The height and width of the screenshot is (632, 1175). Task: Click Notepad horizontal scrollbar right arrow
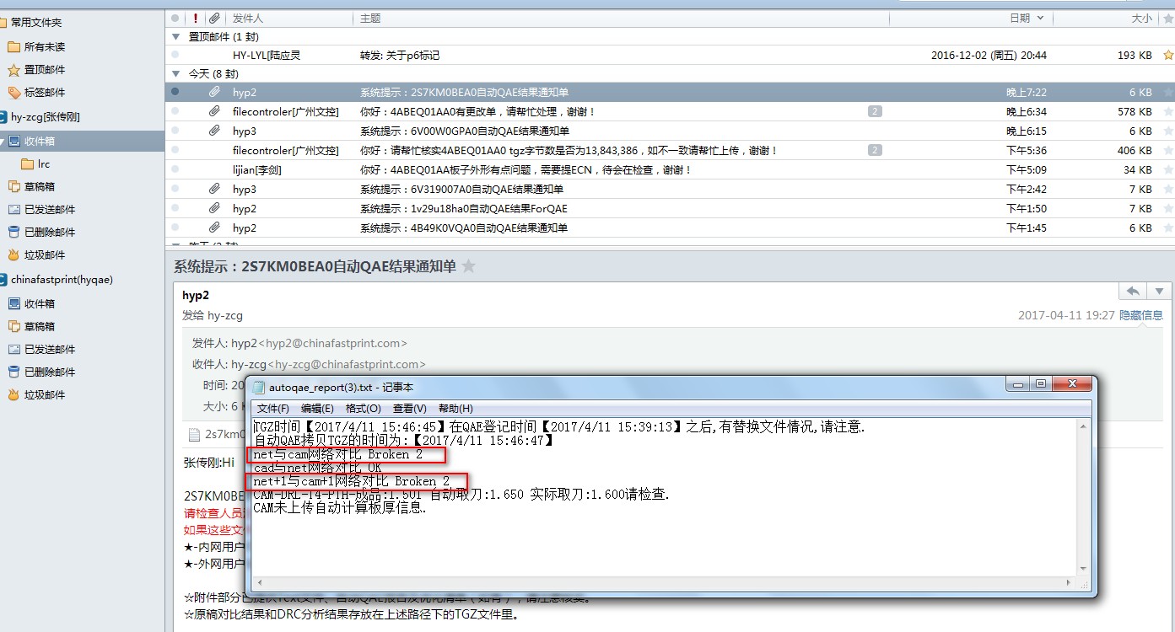point(1070,583)
